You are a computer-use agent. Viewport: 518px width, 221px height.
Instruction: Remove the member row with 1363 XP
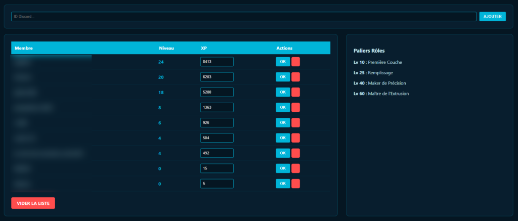[x=295, y=107]
